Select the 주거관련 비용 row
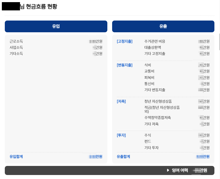 click(x=177, y=41)
